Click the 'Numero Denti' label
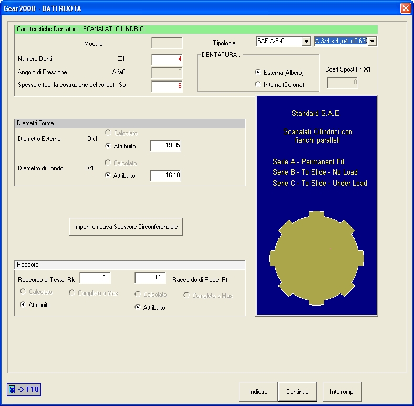Screen dimensions: 414x406 [35, 59]
